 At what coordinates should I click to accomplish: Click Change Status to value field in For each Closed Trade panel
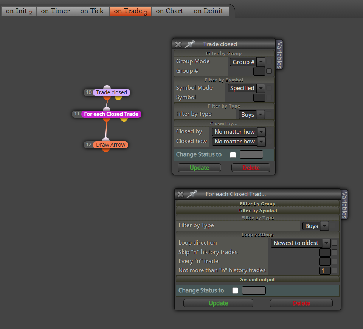click(254, 290)
